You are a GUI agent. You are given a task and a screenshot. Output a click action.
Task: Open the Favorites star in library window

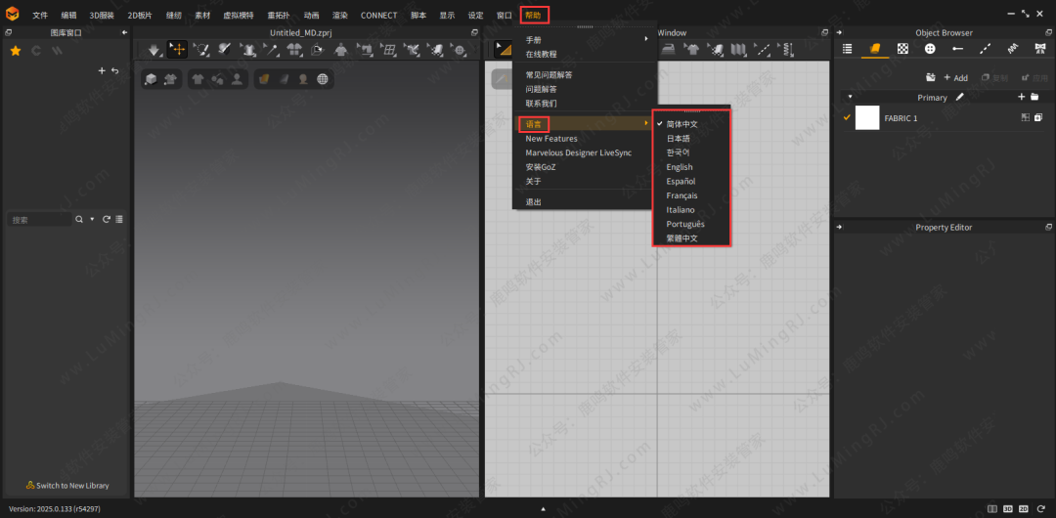point(15,51)
